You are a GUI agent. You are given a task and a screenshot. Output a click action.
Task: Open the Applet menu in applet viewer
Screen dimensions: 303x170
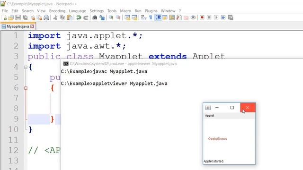(209, 116)
